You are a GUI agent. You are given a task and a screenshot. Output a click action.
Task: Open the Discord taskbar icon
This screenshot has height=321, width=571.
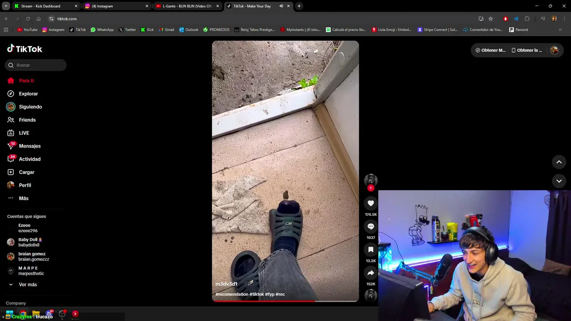pyautogui.click(x=49, y=314)
